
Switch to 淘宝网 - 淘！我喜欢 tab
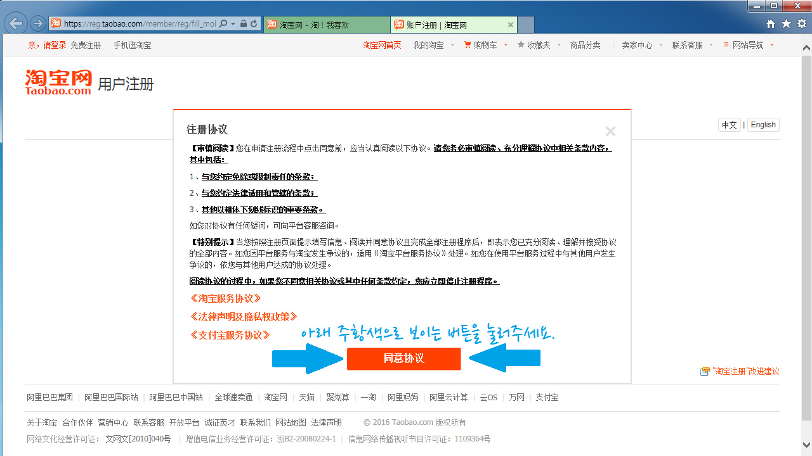click(x=327, y=25)
